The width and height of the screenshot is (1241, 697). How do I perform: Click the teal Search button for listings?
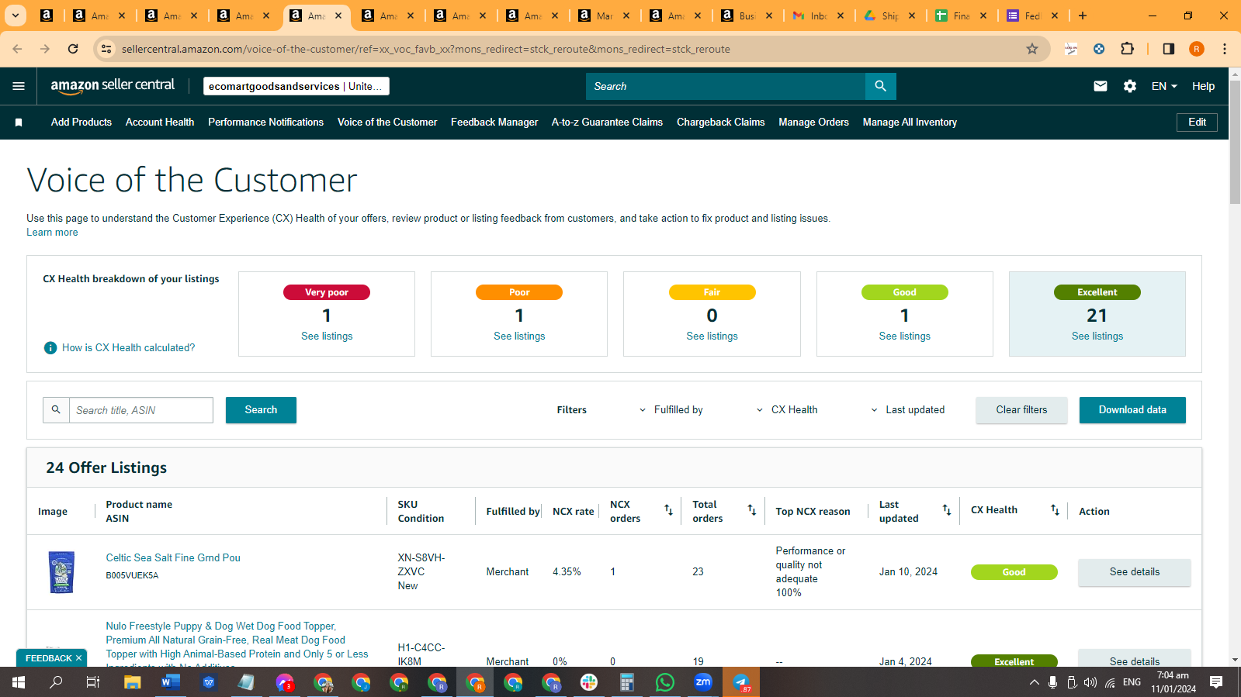click(261, 410)
